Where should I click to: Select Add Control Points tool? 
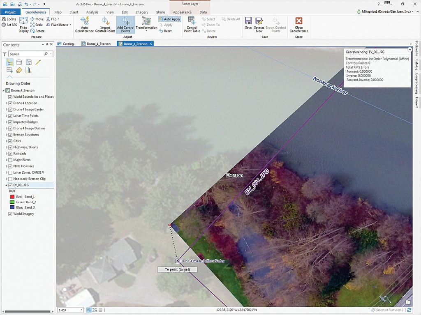(x=125, y=25)
